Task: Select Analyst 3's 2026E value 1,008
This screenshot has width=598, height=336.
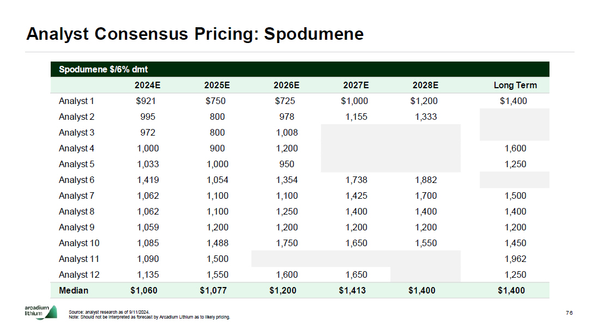Action: [287, 132]
